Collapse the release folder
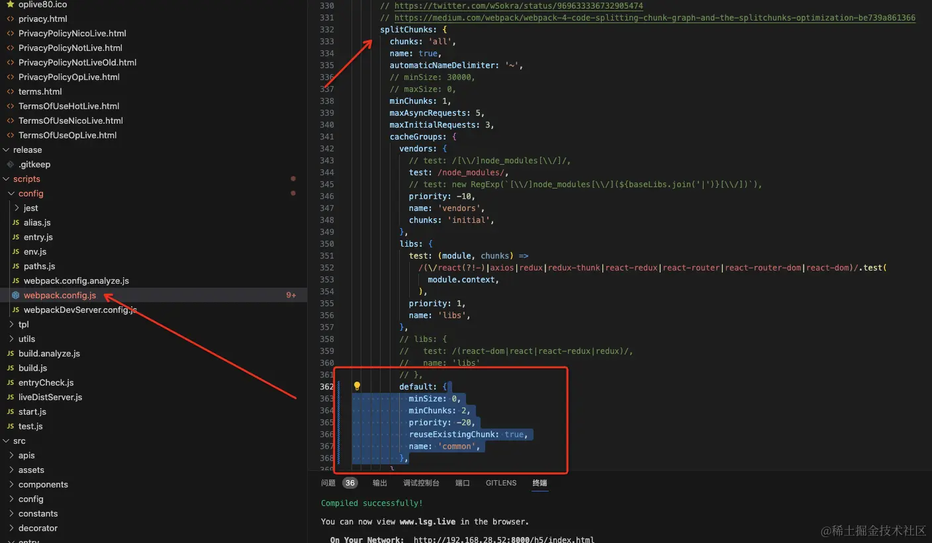This screenshot has height=543, width=932. (6, 149)
